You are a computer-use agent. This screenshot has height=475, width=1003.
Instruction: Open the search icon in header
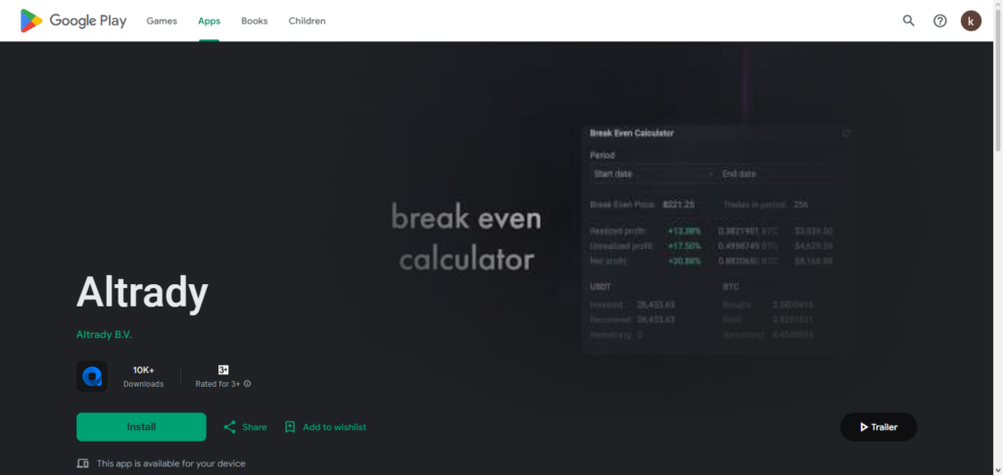(908, 21)
